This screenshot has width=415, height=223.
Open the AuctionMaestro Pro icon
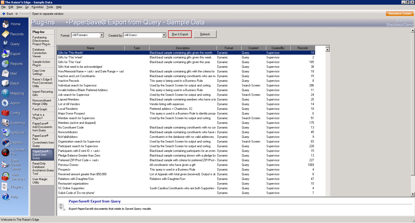click(5, 152)
